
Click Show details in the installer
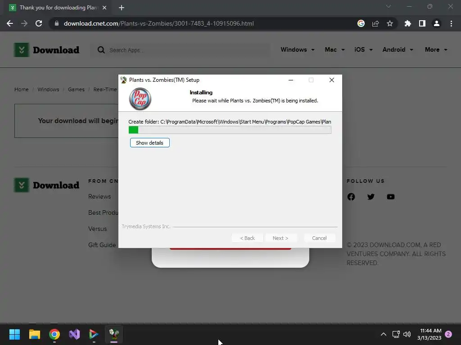click(149, 143)
